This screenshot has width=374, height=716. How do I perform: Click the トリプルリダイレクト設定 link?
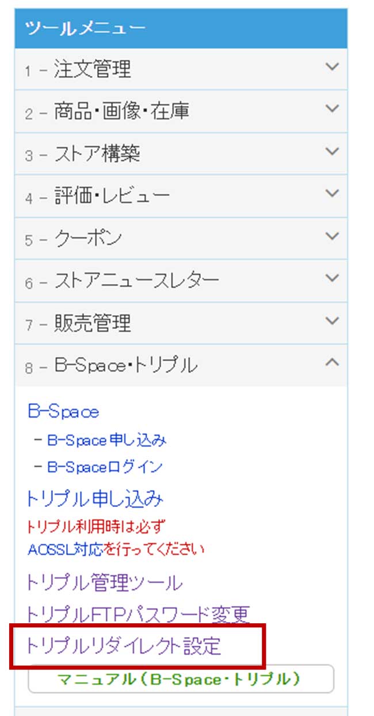(x=123, y=646)
